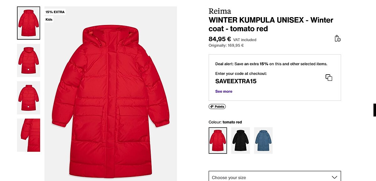Click the main red coat product image

111,94
